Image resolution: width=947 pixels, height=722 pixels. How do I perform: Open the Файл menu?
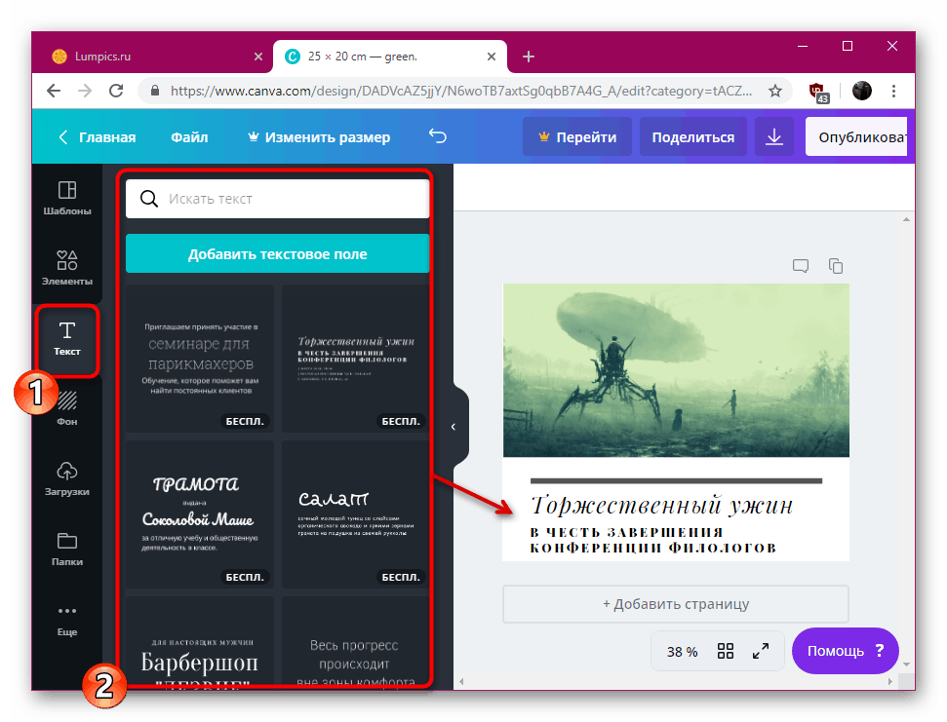coord(189,137)
